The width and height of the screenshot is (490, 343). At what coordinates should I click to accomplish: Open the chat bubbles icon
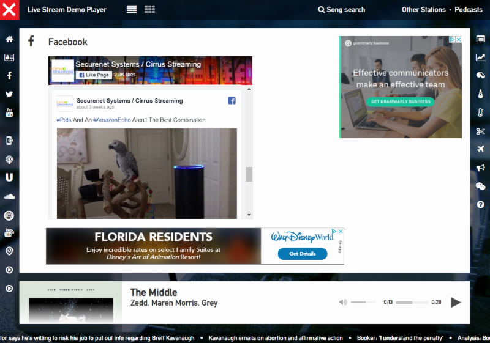click(481, 186)
